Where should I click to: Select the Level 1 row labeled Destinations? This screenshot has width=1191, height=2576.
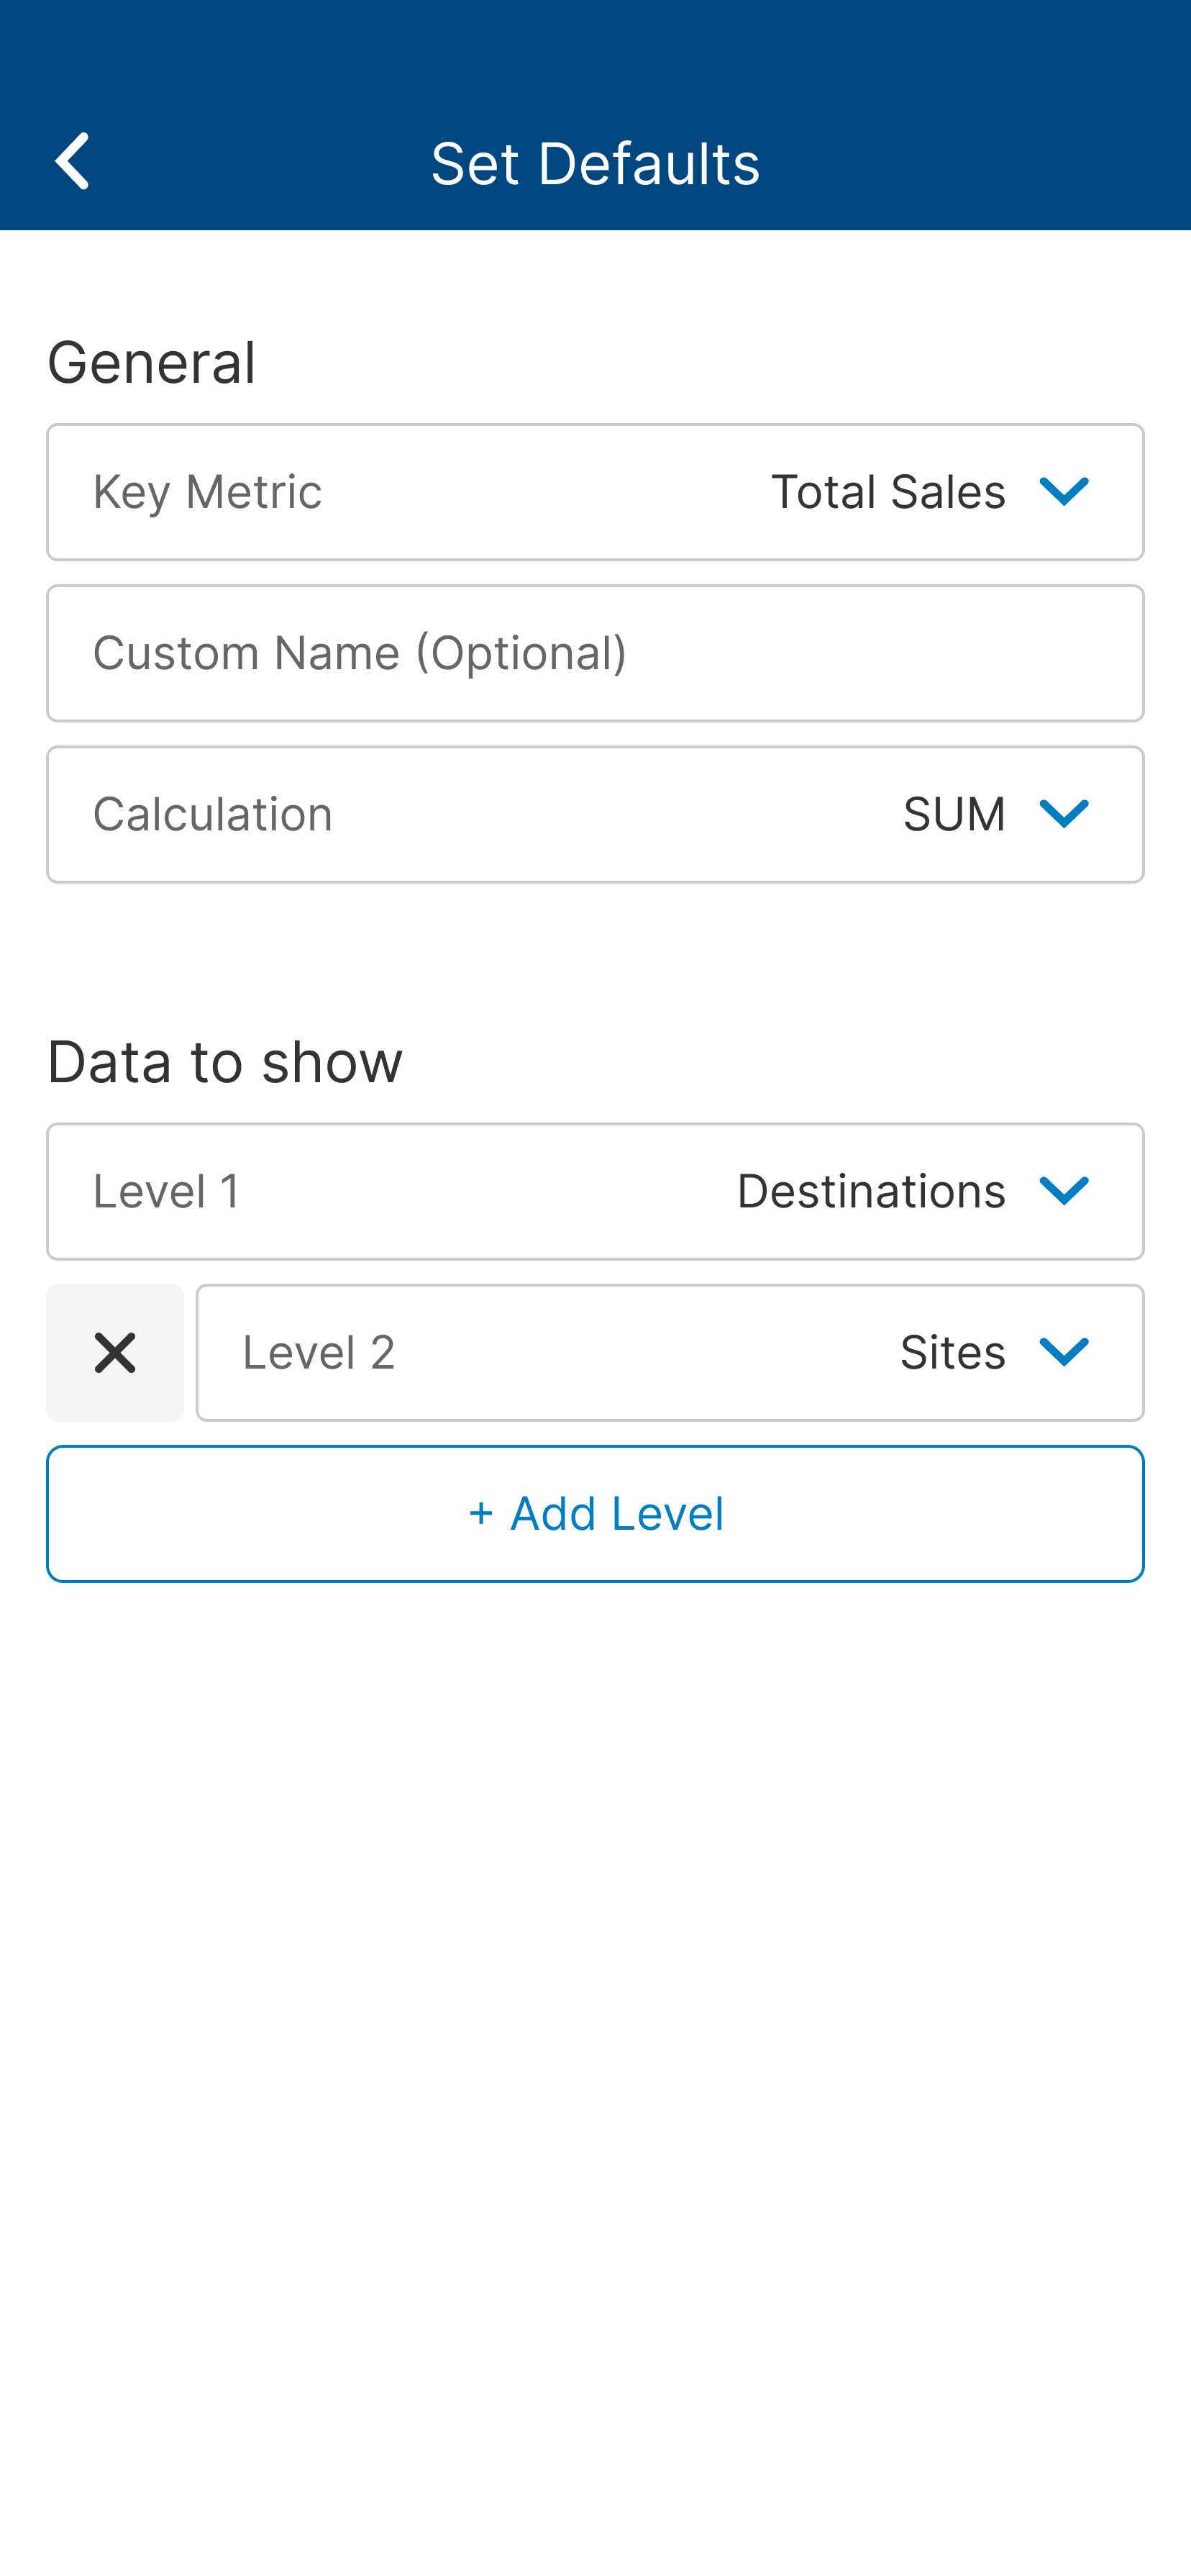pyautogui.click(x=595, y=1190)
